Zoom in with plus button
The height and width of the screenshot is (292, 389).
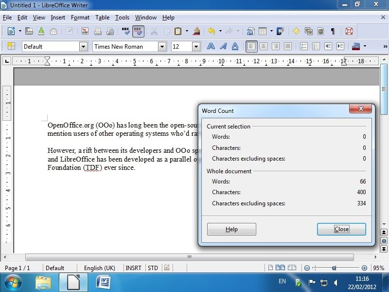tap(364, 268)
